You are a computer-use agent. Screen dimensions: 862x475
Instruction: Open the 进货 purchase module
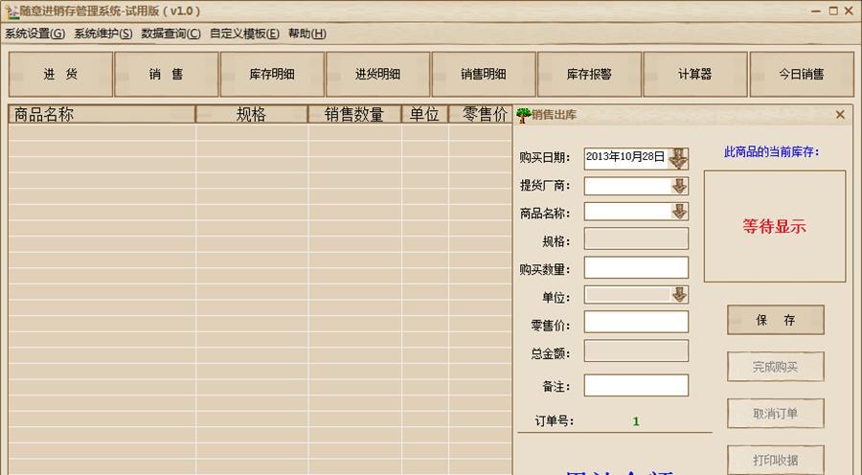click(60, 75)
